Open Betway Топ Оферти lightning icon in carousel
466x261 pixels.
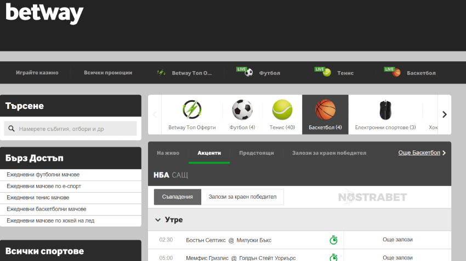tap(192, 109)
